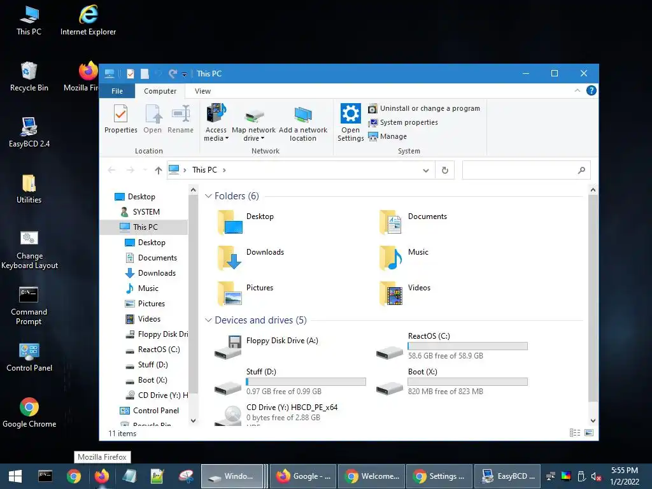Viewport: 652px width, 489px height.
Task: Switch to details view icon in the status bar
Action: click(x=575, y=433)
